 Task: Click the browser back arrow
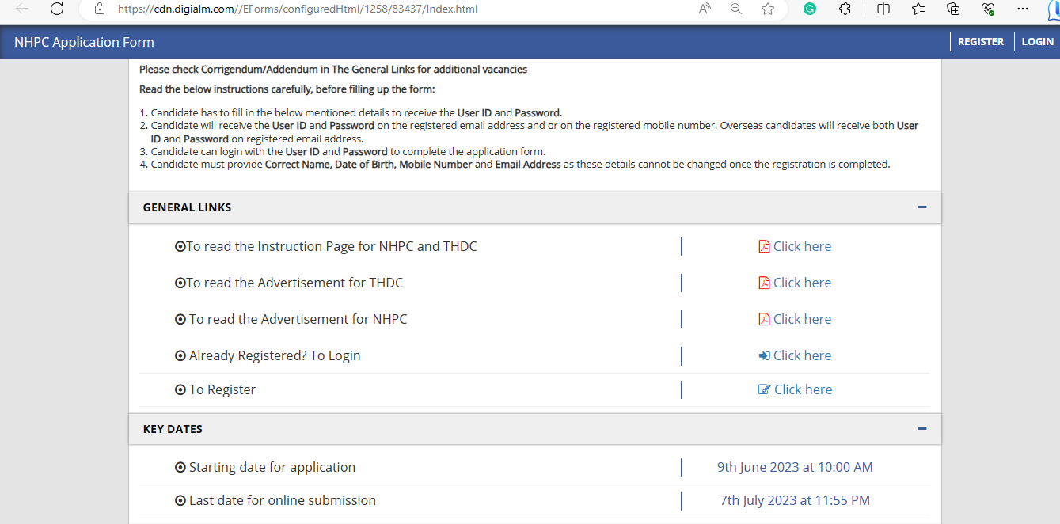[22, 9]
